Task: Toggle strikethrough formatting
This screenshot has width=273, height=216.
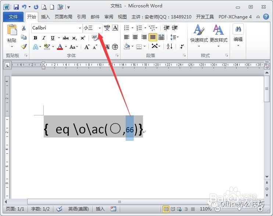Action: pos(66,38)
